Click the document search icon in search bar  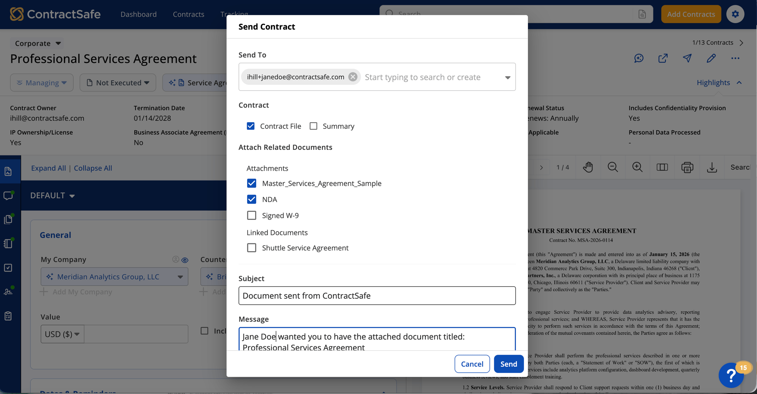point(642,14)
